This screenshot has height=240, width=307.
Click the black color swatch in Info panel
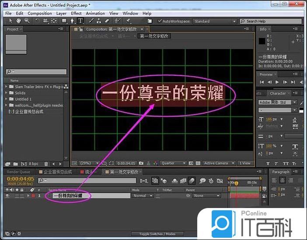pyautogui.click(x=262, y=41)
